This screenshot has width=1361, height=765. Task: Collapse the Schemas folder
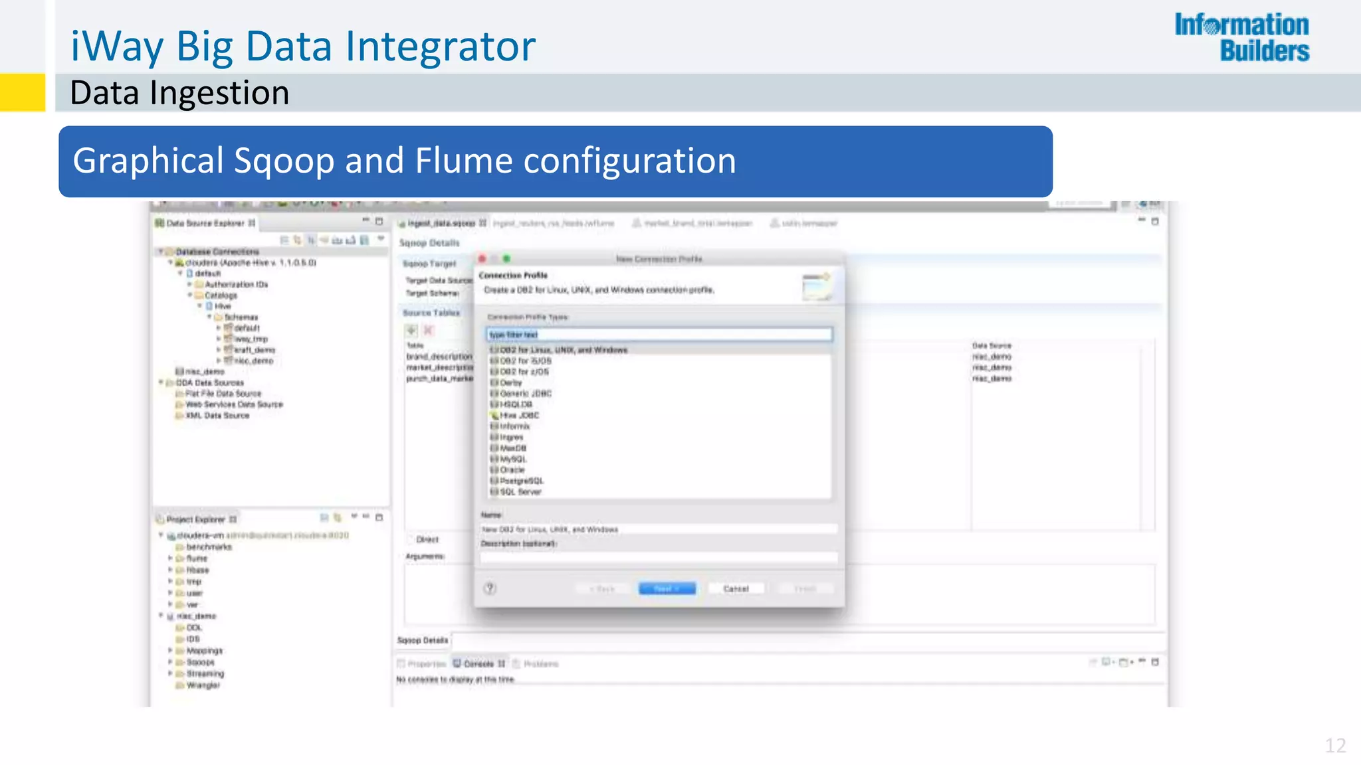209,317
